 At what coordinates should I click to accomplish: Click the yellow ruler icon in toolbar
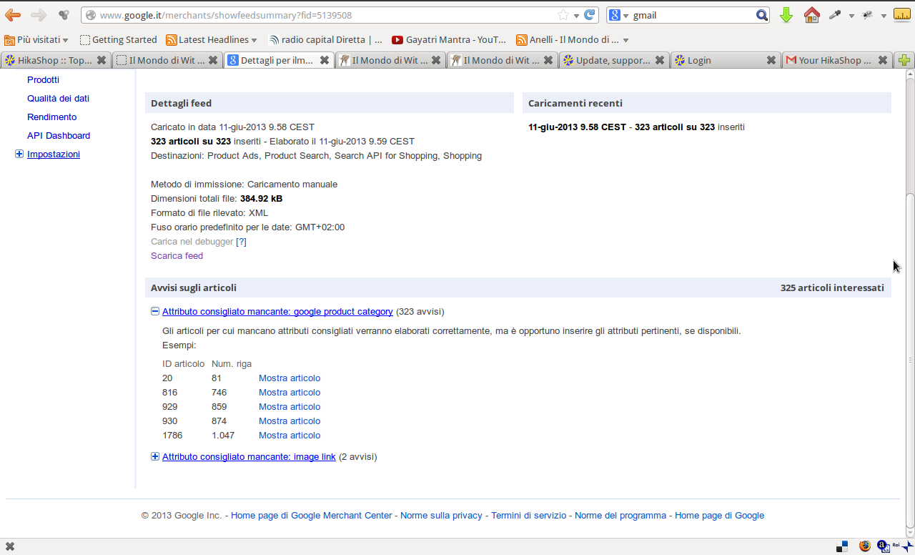click(902, 15)
